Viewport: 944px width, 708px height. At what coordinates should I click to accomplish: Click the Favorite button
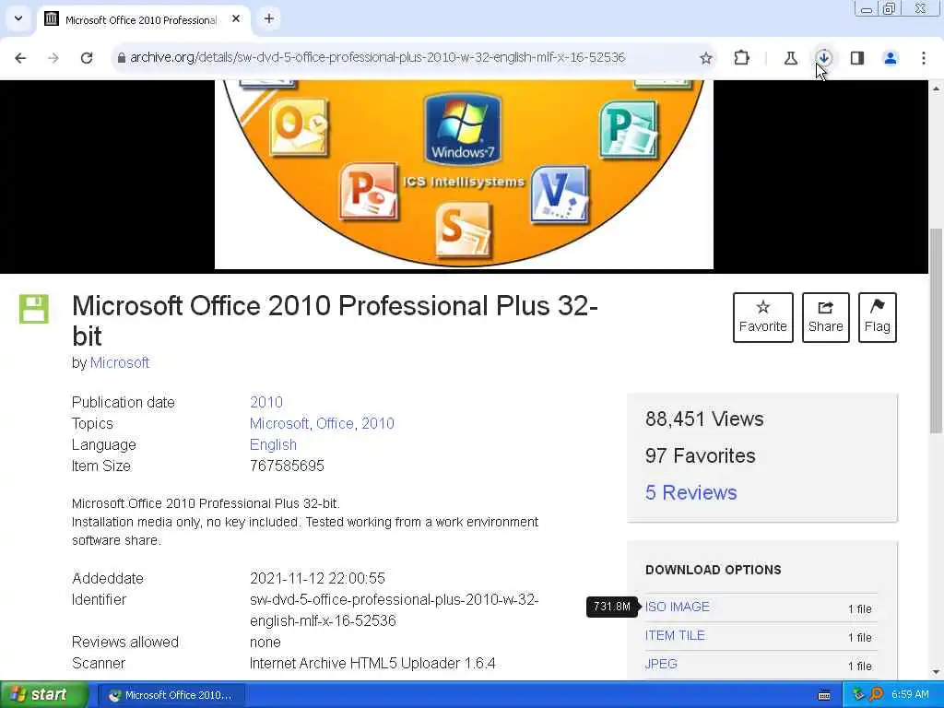[x=762, y=317]
